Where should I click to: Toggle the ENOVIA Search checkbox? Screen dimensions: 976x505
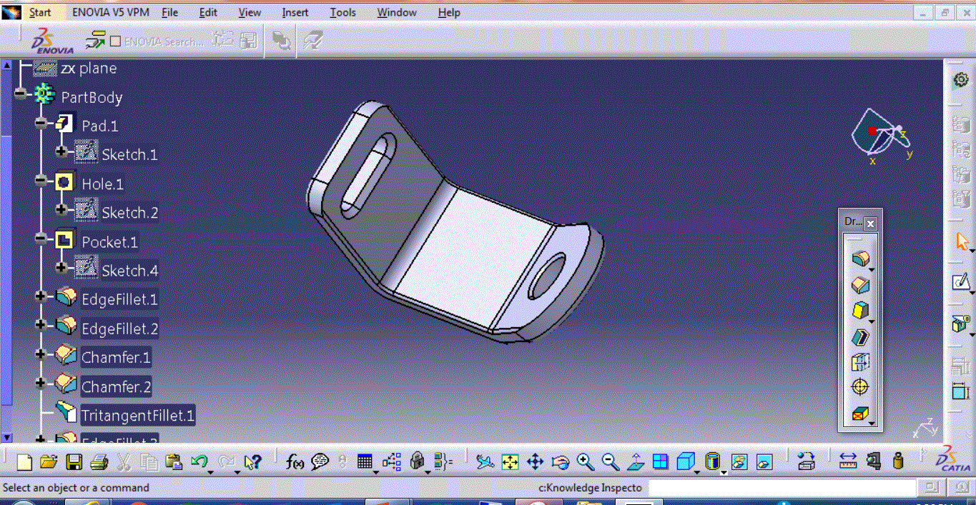coord(115,41)
